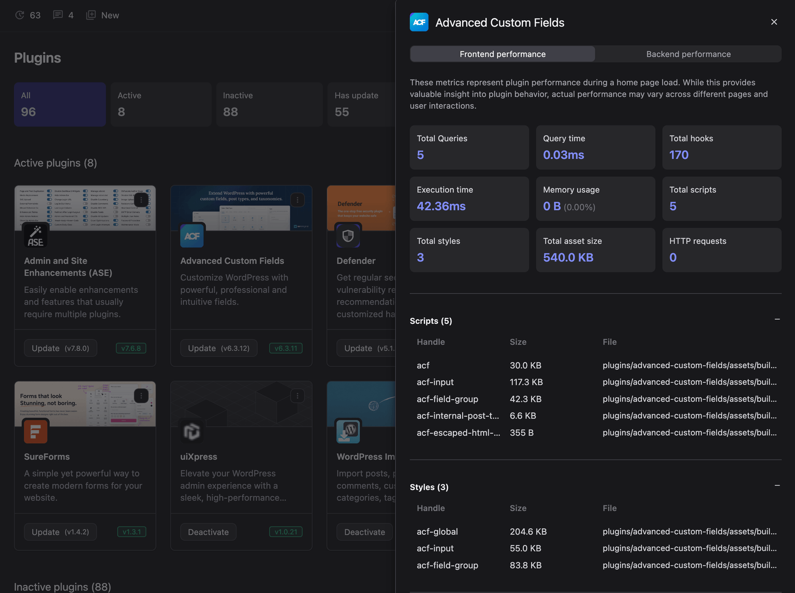Screen dimensions: 795x593
Task: Collapse the Scripts (5) section
Action: point(777,320)
